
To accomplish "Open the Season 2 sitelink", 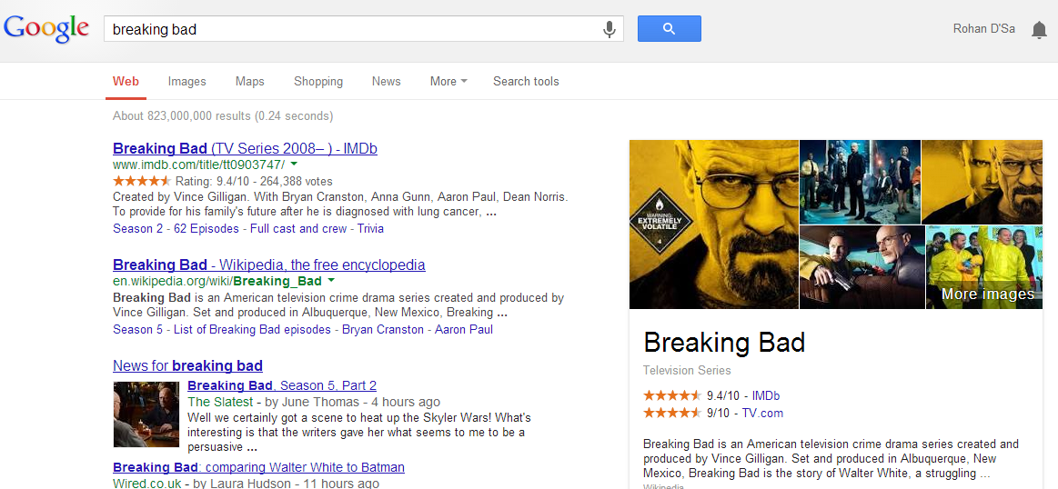I will click(137, 229).
